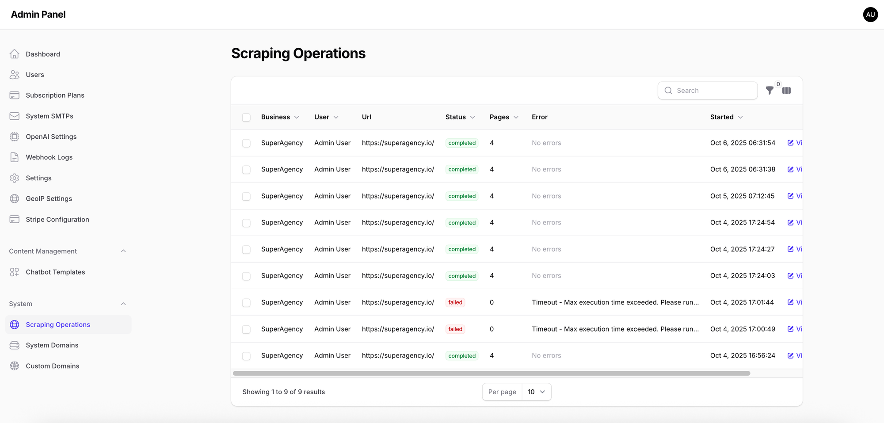884x423 pixels.
Task: Click the Webhook Logs document icon
Action: 15,157
